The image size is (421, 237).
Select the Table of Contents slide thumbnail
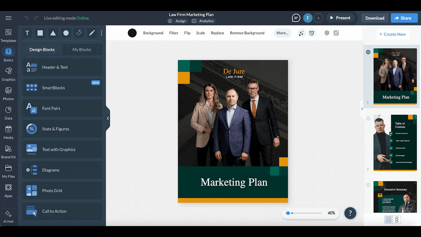click(x=395, y=143)
